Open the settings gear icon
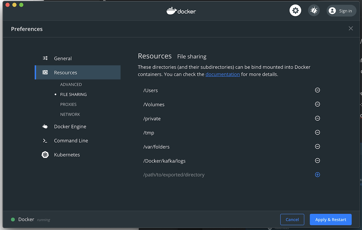The height and width of the screenshot is (230, 362). [295, 11]
